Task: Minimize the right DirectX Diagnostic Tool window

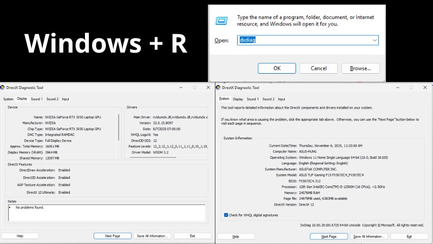Action: (x=398, y=87)
